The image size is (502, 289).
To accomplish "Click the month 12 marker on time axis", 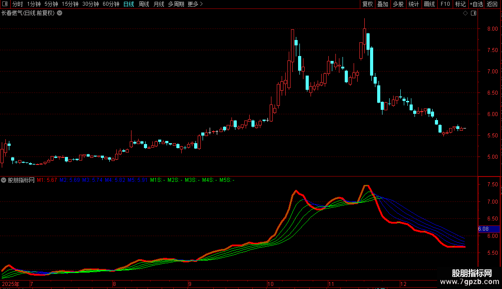I will click(403, 284).
